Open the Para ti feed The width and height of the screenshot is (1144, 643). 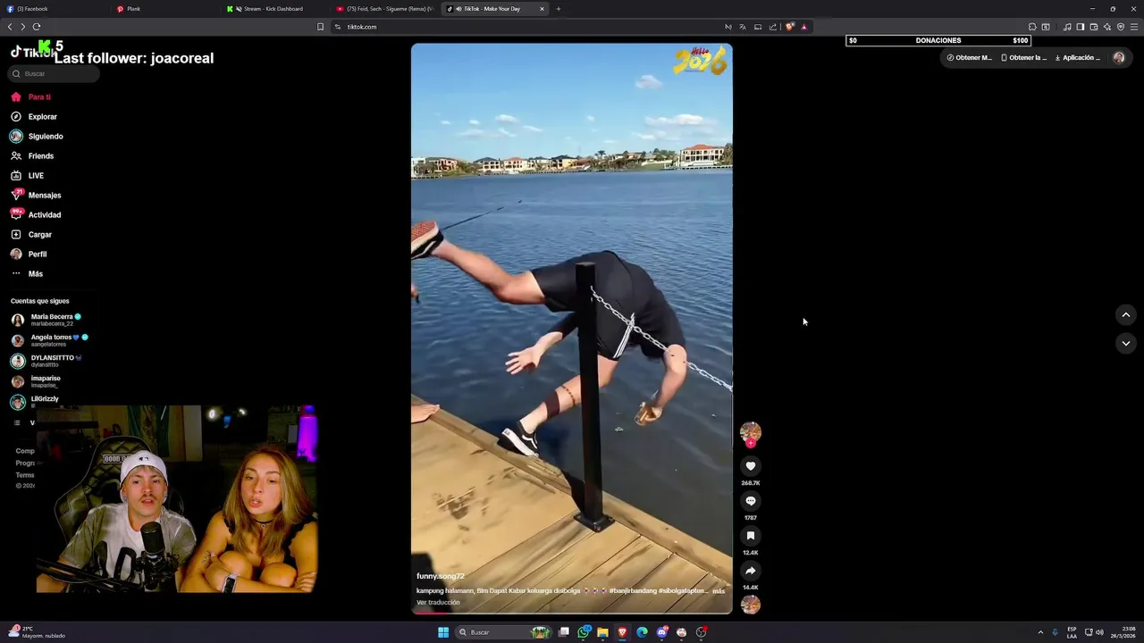tap(32, 96)
